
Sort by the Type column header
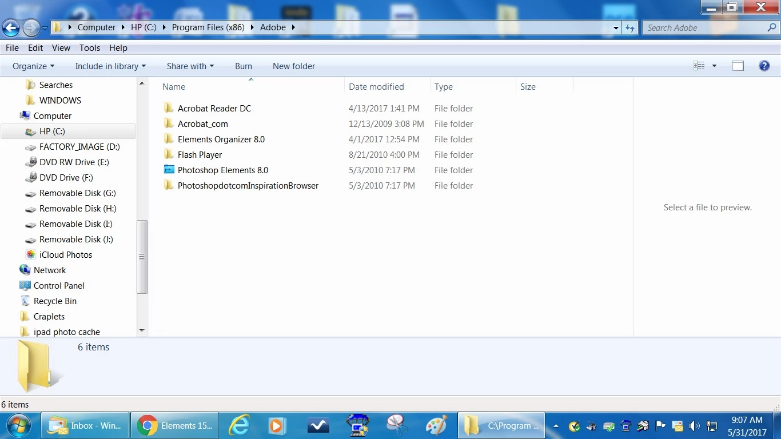(444, 87)
